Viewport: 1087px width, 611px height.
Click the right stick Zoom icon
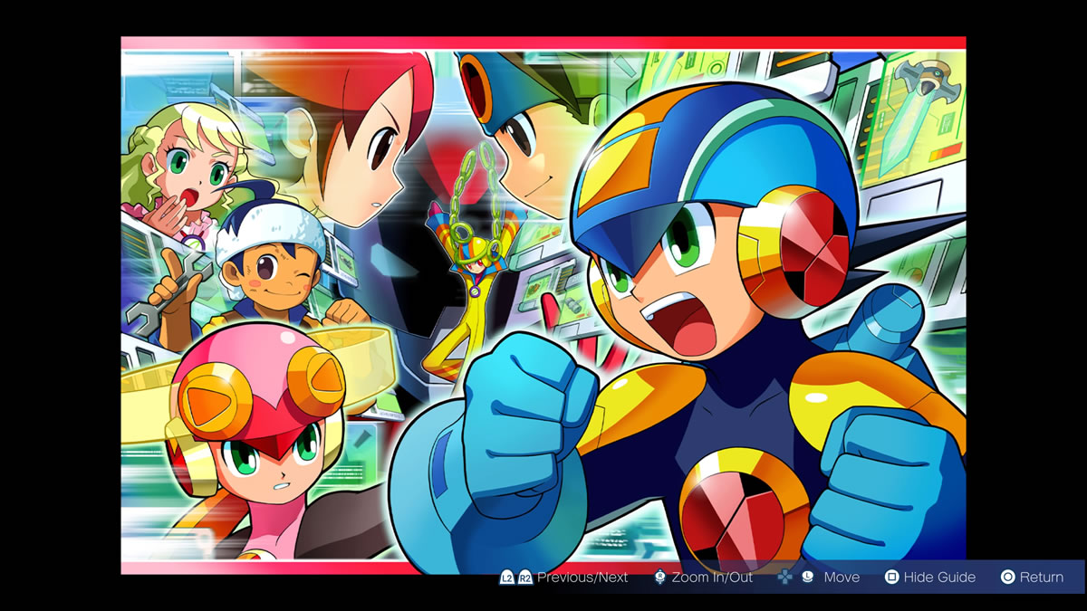pos(660,578)
